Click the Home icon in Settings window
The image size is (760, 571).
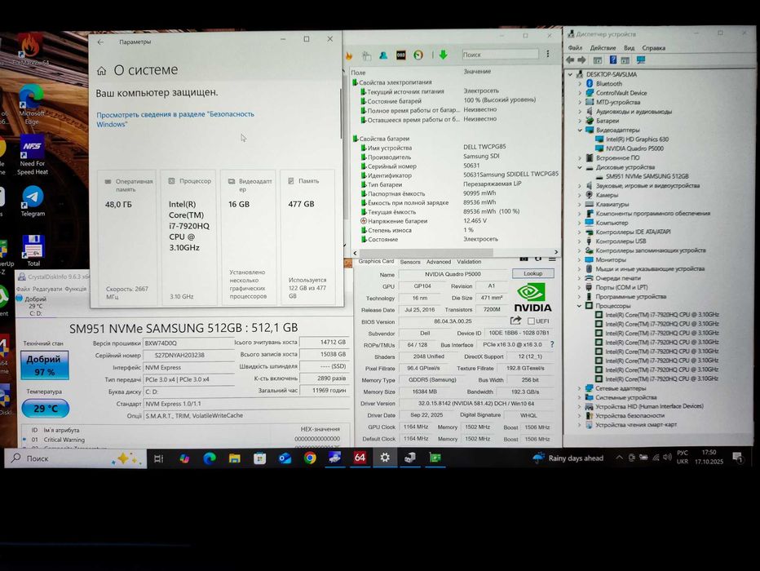click(x=101, y=71)
